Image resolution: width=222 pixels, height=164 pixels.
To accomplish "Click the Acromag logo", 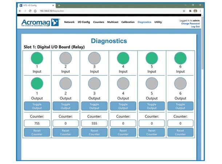I will pos(40,23).
